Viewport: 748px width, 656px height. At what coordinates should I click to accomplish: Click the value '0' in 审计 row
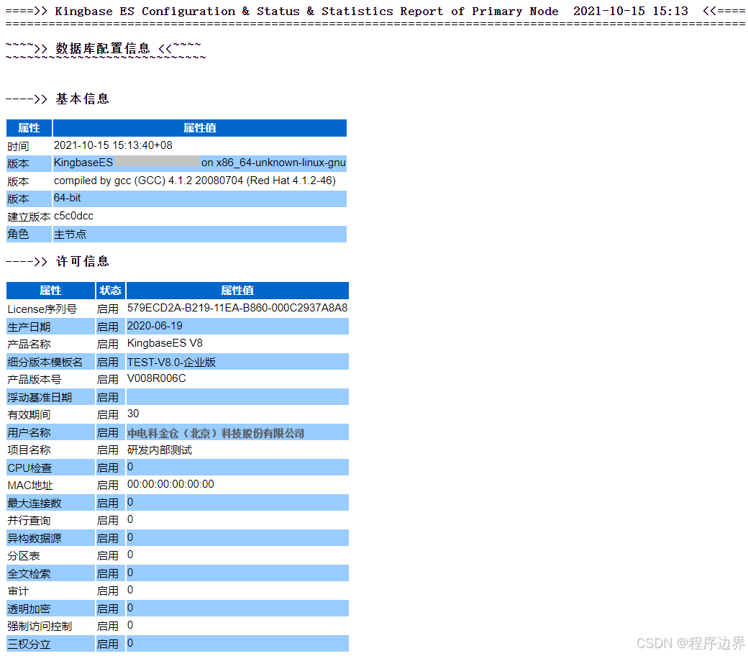pyautogui.click(x=130, y=591)
